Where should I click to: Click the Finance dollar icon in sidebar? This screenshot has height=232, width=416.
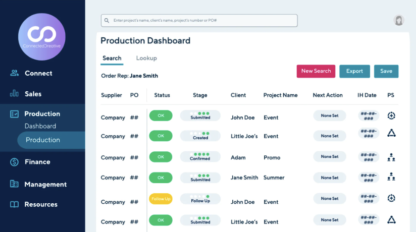tap(15, 162)
